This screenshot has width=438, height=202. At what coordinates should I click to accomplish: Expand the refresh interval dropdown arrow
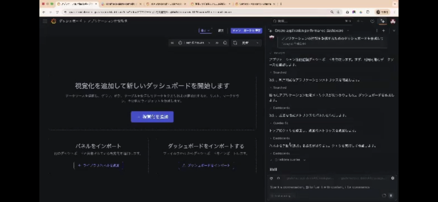point(257,43)
